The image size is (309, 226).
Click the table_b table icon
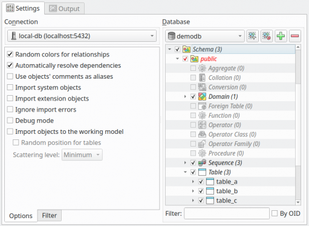click(x=210, y=191)
